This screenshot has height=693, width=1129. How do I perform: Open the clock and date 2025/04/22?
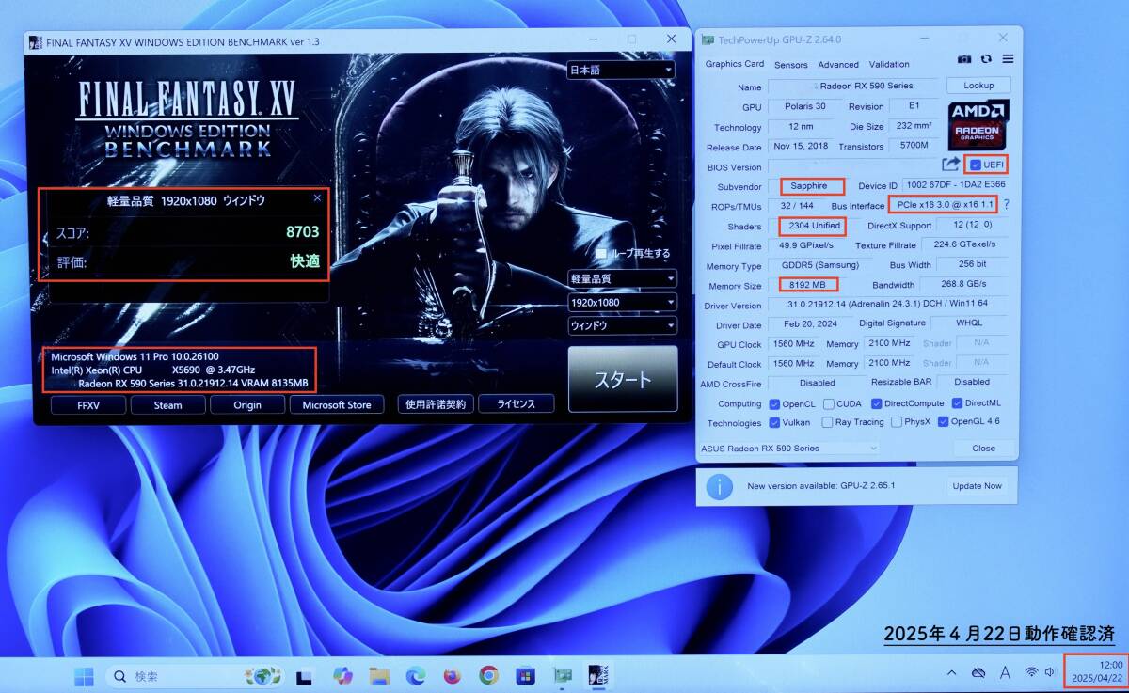point(1096,671)
